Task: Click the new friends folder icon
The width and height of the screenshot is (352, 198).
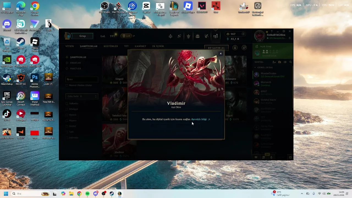Action: (280, 62)
